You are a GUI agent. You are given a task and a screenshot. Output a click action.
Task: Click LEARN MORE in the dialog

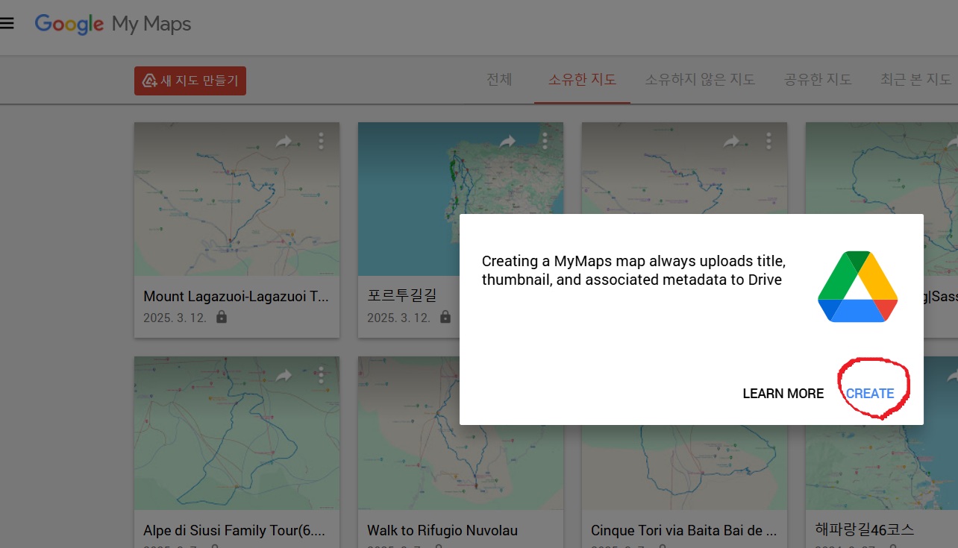pyautogui.click(x=783, y=394)
